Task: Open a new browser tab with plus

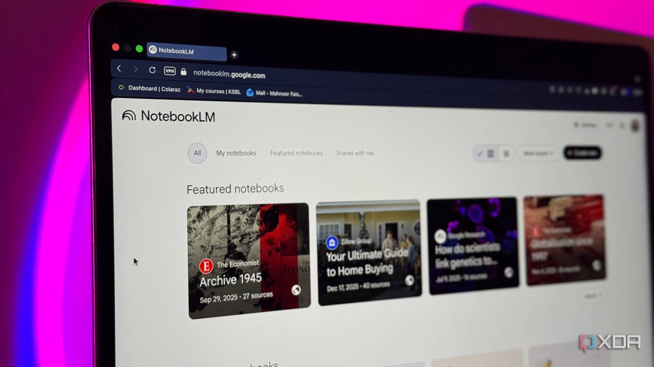Action: [234, 55]
